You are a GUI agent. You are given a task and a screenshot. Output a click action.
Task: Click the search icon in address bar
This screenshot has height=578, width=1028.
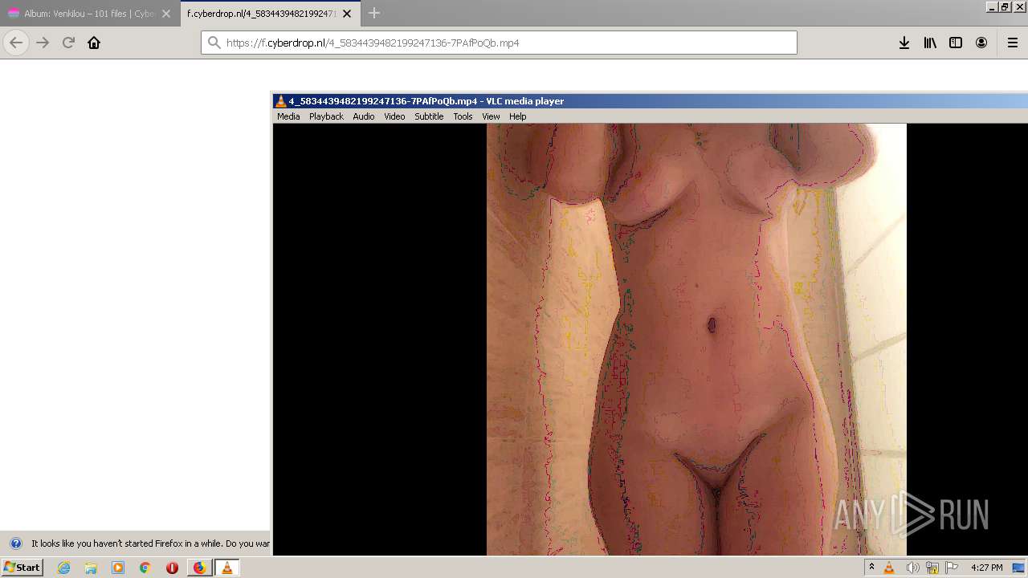(x=214, y=43)
